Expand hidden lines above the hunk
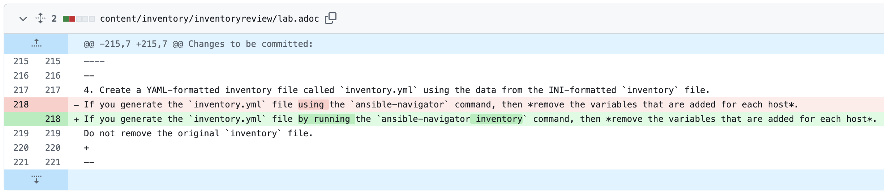Screen dimensions: 884x194 pyautogui.click(x=36, y=44)
